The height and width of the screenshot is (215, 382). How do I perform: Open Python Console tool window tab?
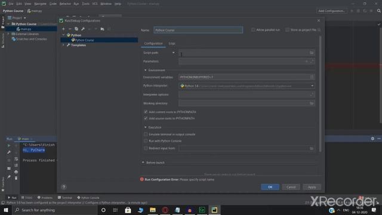[x=88, y=198]
